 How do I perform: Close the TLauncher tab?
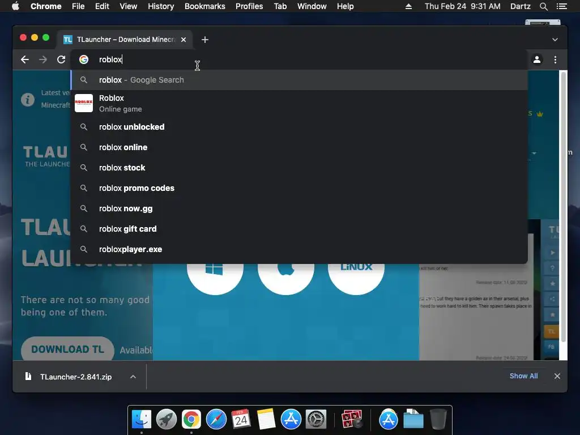184,40
